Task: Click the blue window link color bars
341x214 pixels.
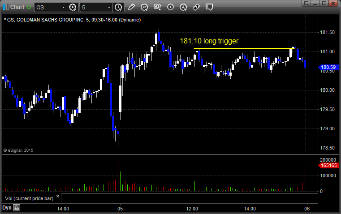Action: coord(6,7)
